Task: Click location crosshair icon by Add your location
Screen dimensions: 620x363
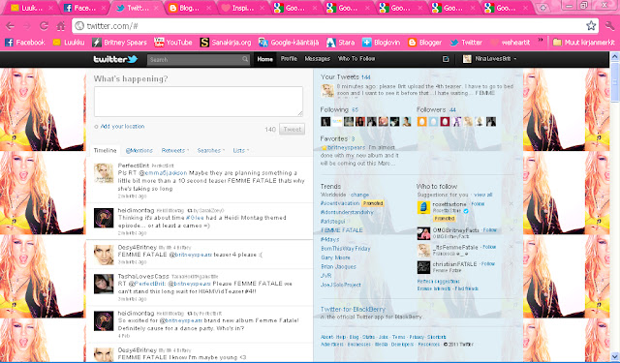Action: point(96,127)
